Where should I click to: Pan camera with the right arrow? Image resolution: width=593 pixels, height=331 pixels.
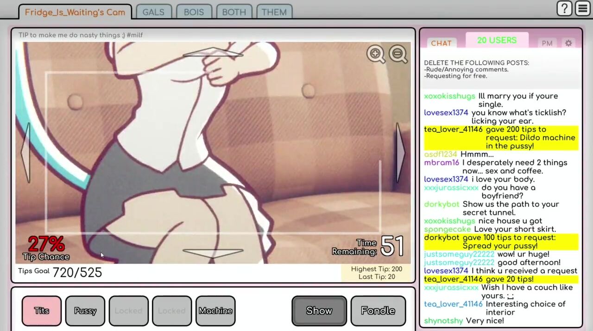tap(400, 153)
